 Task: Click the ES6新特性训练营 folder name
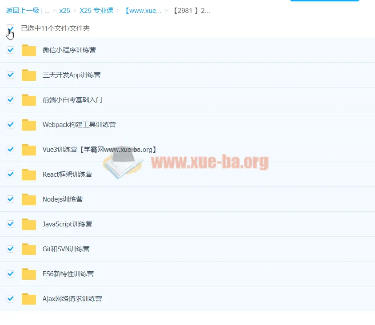pyautogui.click(x=68, y=274)
